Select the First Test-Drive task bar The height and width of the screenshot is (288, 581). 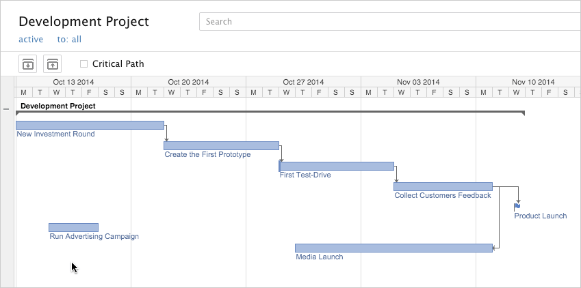pyautogui.click(x=336, y=166)
